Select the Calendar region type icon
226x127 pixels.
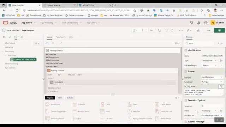[75, 104]
